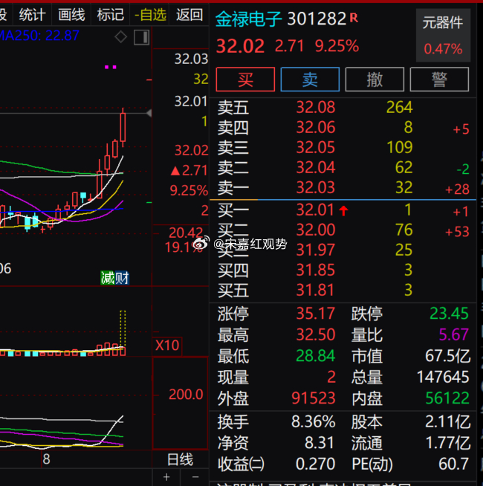Image resolution: width=483 pixels, height=486 pixels.
Task: Click stock name 金禄电子
Action: point(249,19)
